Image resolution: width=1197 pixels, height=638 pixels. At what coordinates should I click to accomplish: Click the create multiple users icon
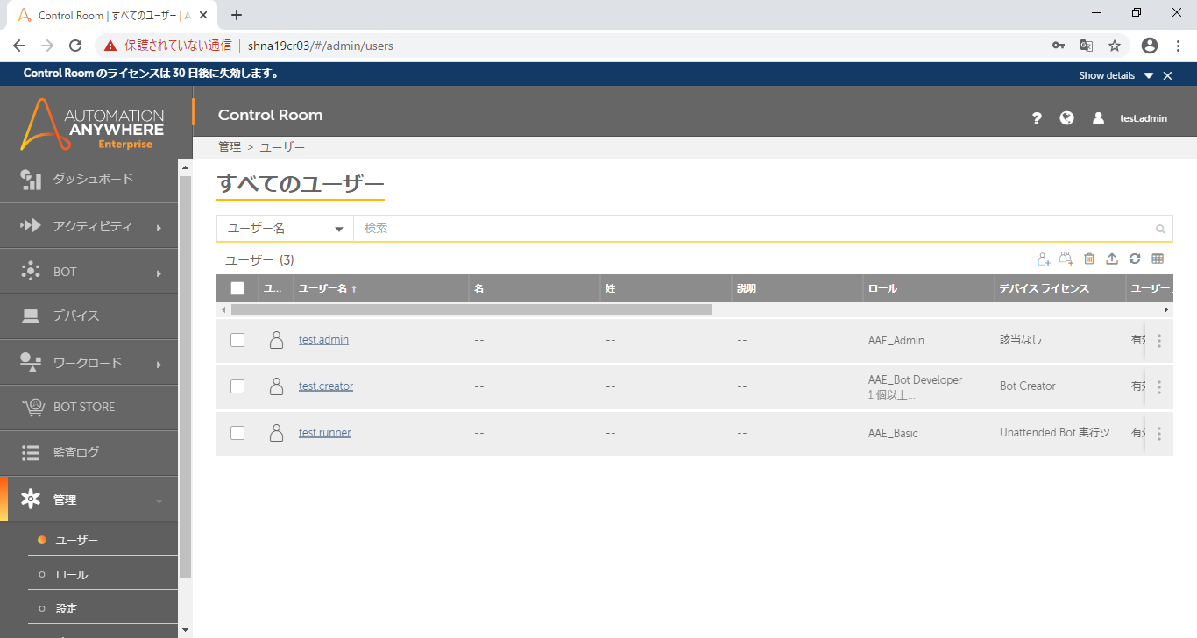pos(1066,259)
